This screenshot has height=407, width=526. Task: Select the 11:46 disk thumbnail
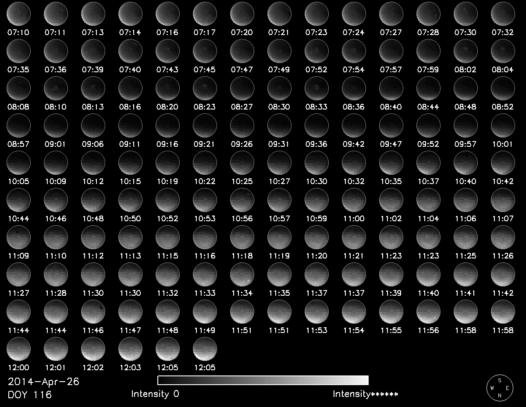(93, 312)
